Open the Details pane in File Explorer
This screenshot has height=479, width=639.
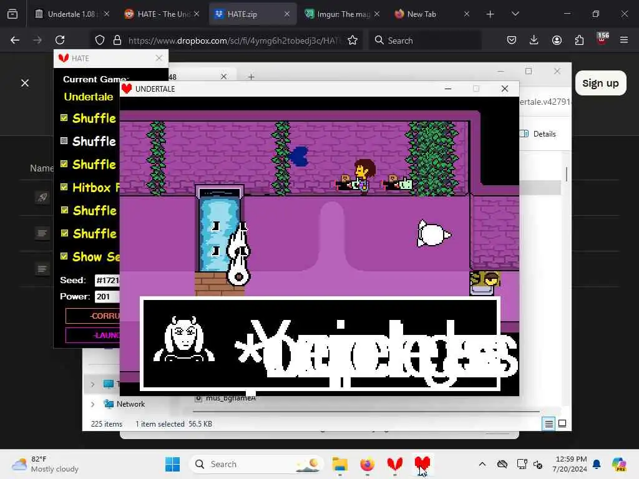[x=539, y=133]
